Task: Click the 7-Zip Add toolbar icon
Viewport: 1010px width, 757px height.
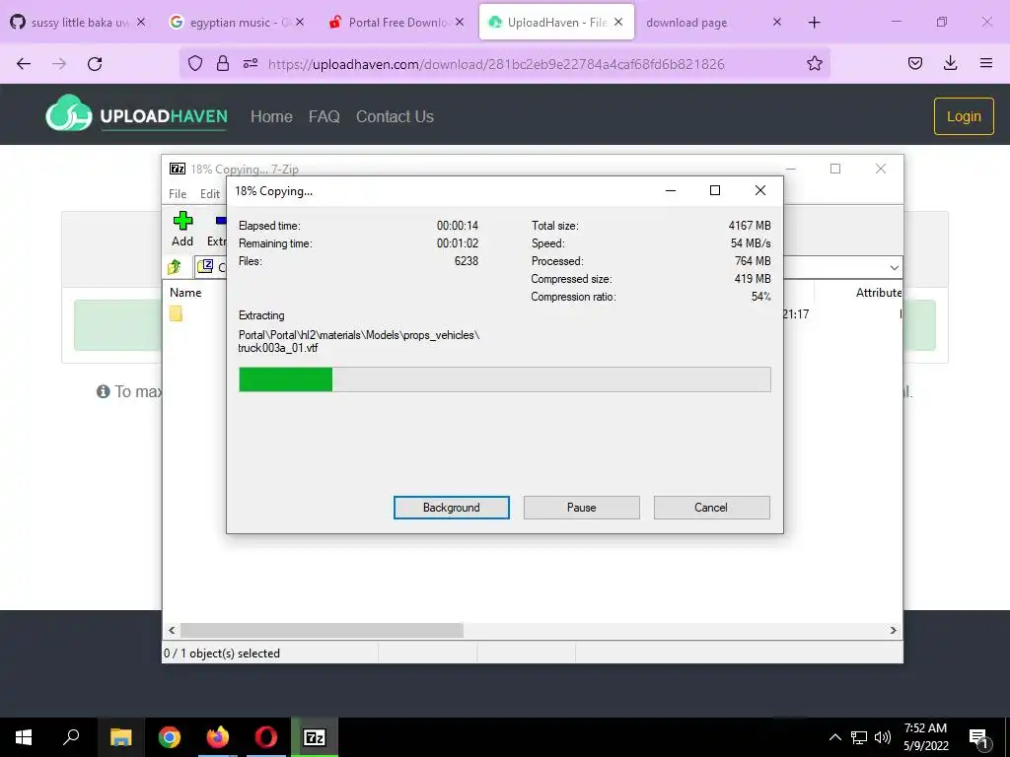Action: [x=182, y=229]
